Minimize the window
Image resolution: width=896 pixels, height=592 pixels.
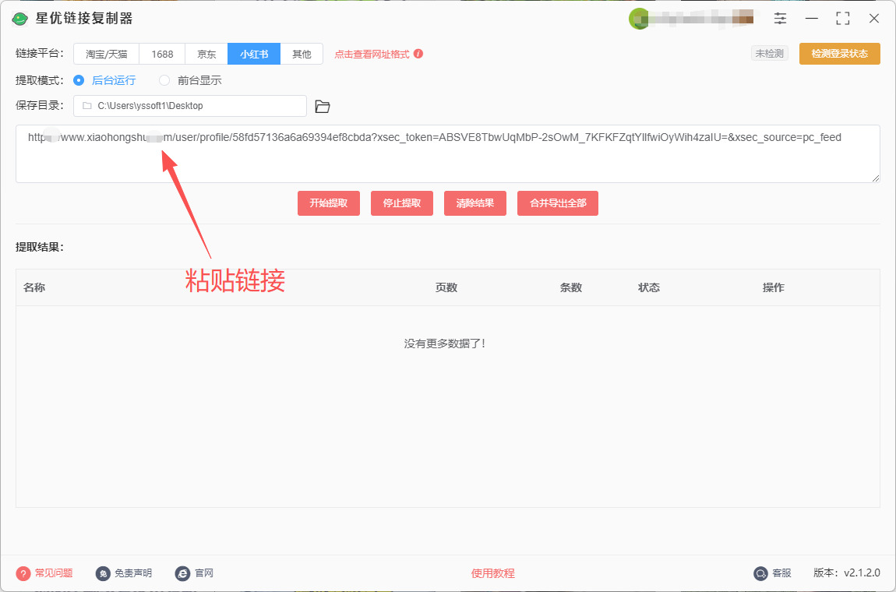[811, 18]
